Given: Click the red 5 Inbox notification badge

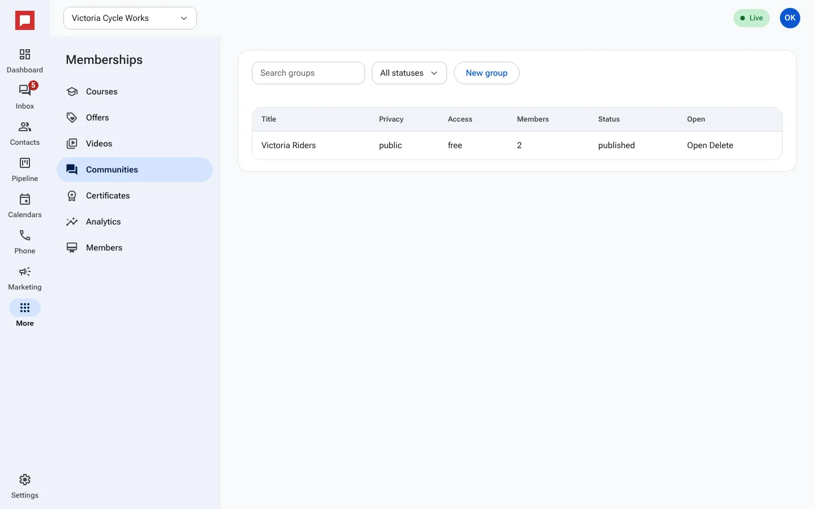Looking at the screenshot, I should [33, 85].
